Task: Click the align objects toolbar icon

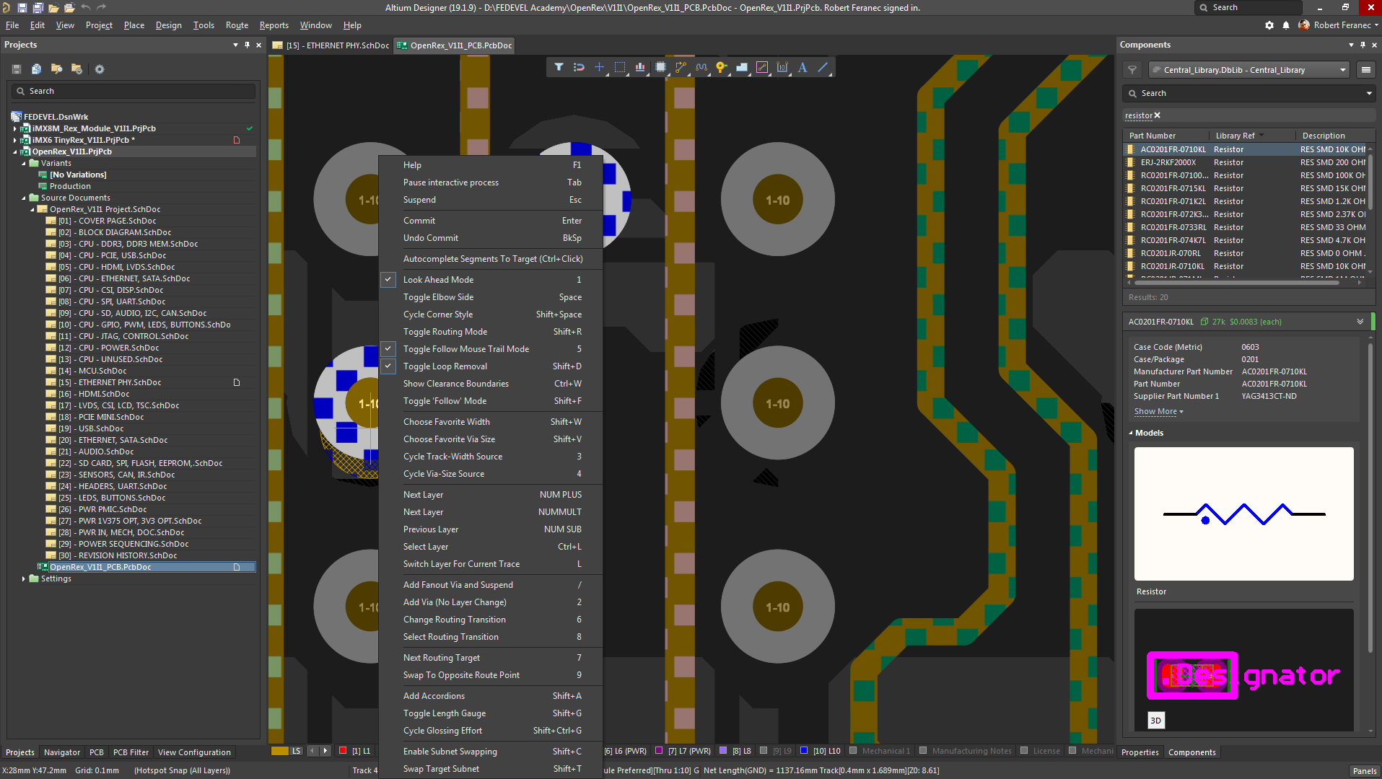Action: (x=640, y=67)
